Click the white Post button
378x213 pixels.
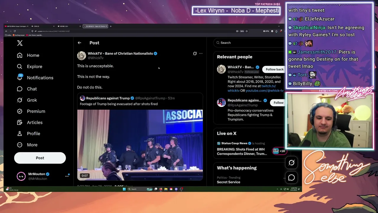coord(40,158)
